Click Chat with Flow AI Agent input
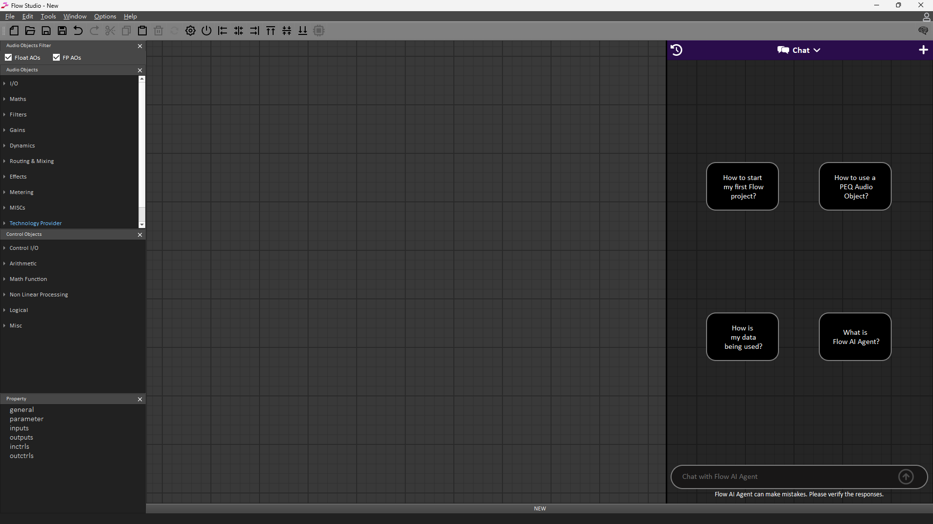 point(787,477)
